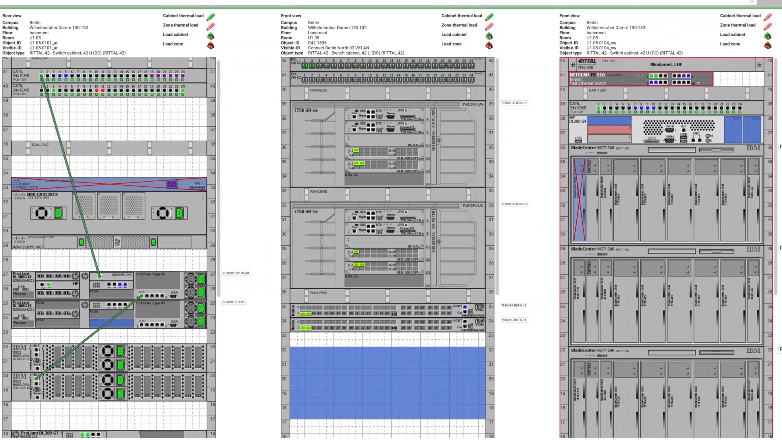Click the 7750SR1E-BER-N-11 device label
The image size is (782, 440).
(514, 103)
